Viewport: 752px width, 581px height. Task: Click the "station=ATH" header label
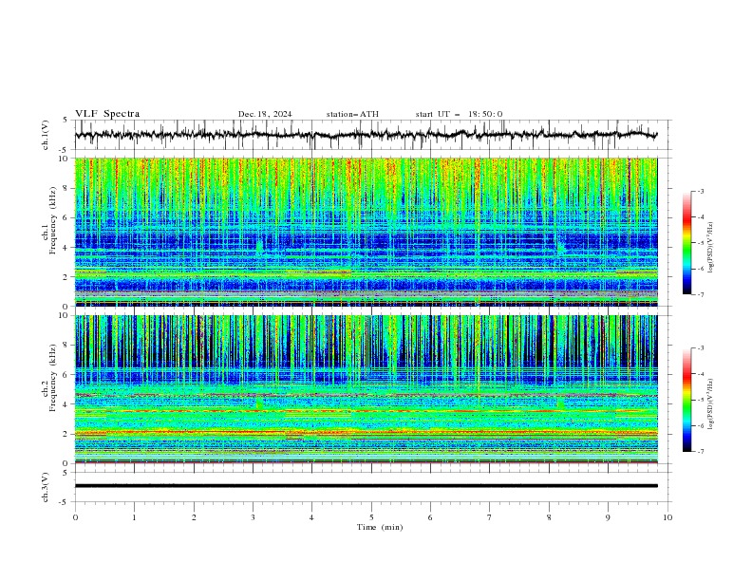[352, 114]
